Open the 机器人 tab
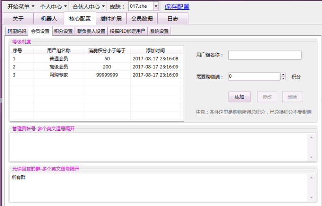This screenshot has height=206, width=322. tap(49, 19)
